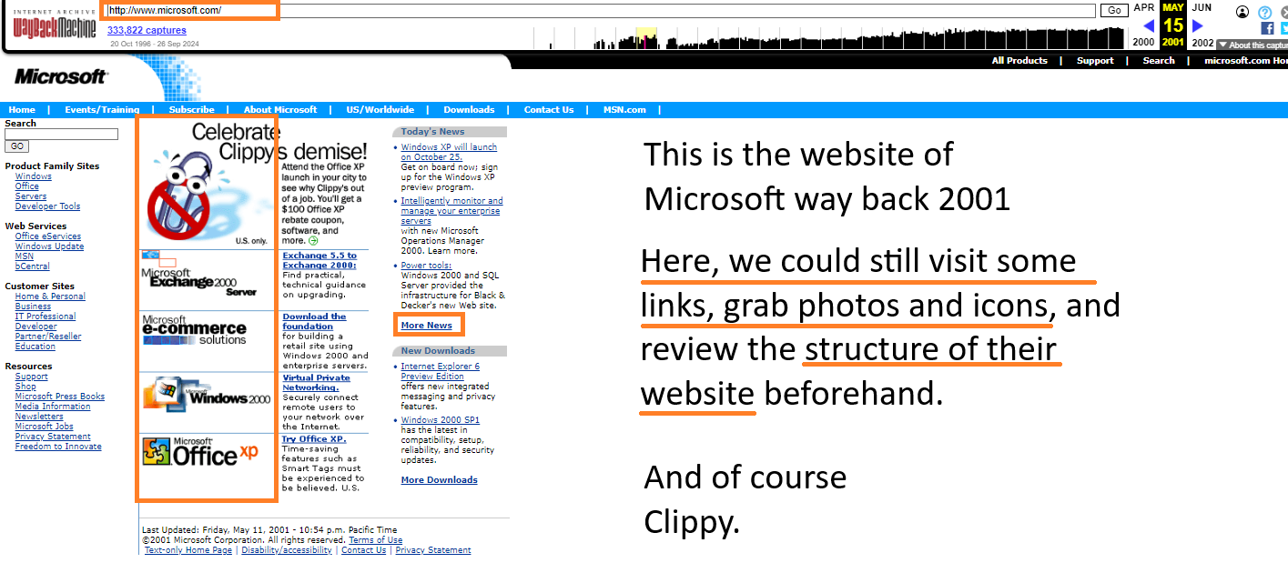The width and height of the screenshot is (1288, 583).
Task: Click the Microsoft e-commerce solutions logo
Action: [x=195, y=330]
